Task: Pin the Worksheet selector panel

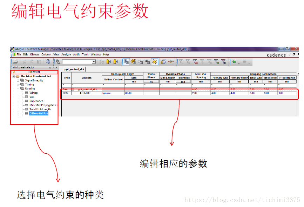Action: tap(50, 67)
